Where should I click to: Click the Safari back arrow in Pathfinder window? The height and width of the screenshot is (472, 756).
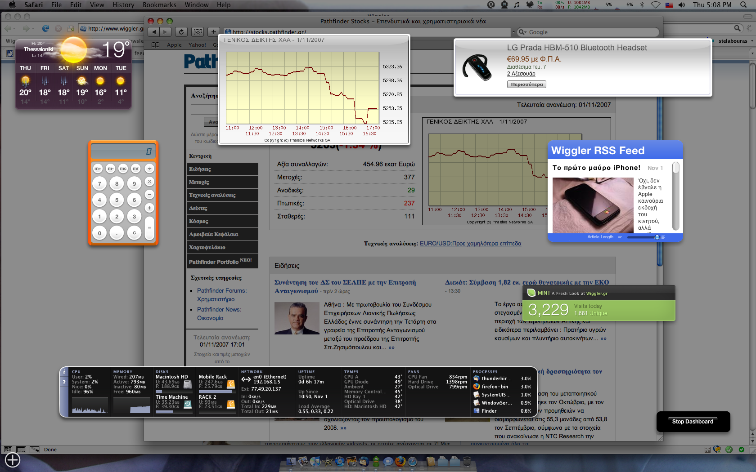click(154, 32)
